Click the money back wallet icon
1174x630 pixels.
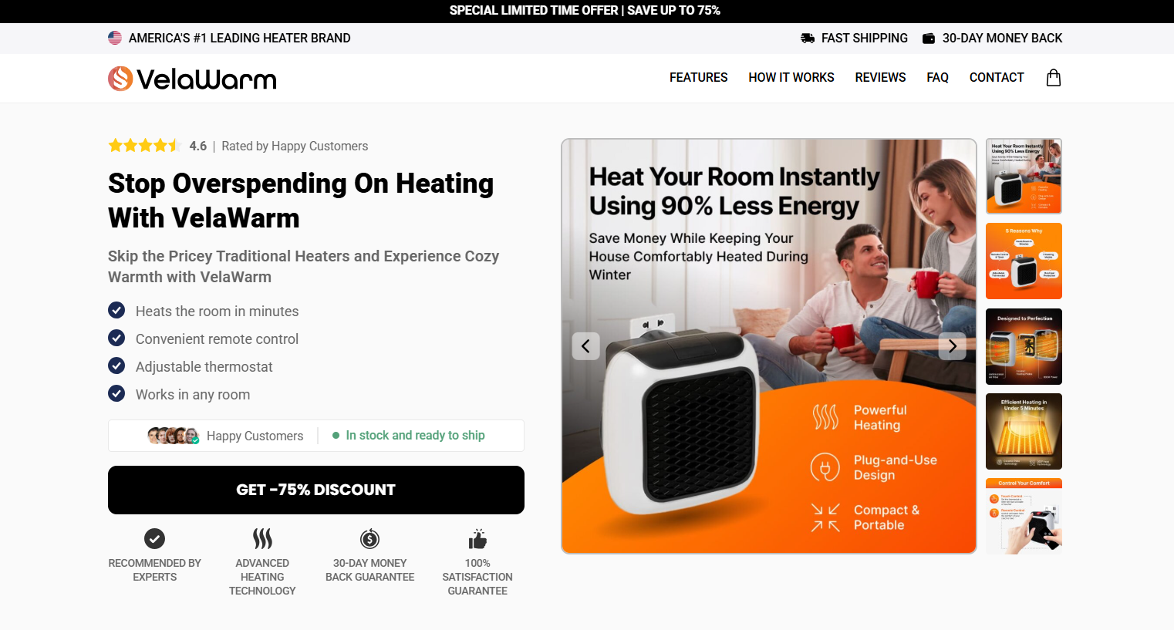click(929, 38)
